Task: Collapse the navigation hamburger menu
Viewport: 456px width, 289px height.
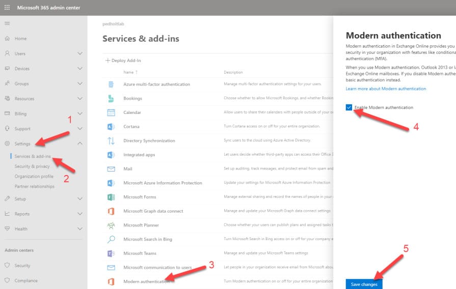Action: 7,23
